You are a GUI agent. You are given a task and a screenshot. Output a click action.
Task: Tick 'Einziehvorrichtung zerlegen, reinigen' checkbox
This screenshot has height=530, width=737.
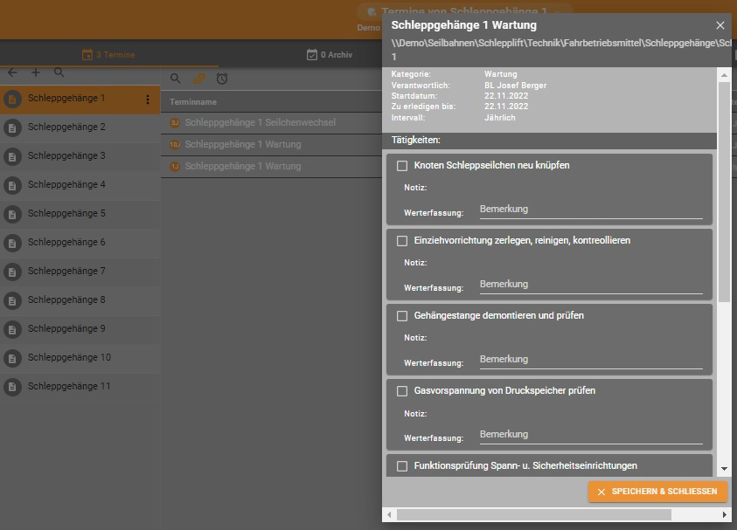pos(402,241)
